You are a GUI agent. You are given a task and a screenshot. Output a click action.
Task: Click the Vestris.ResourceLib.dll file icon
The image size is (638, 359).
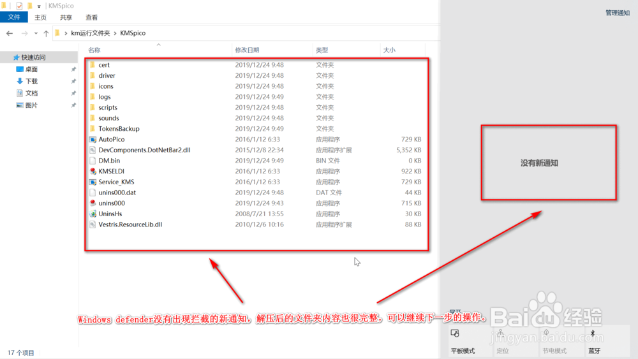pos(93,224)
